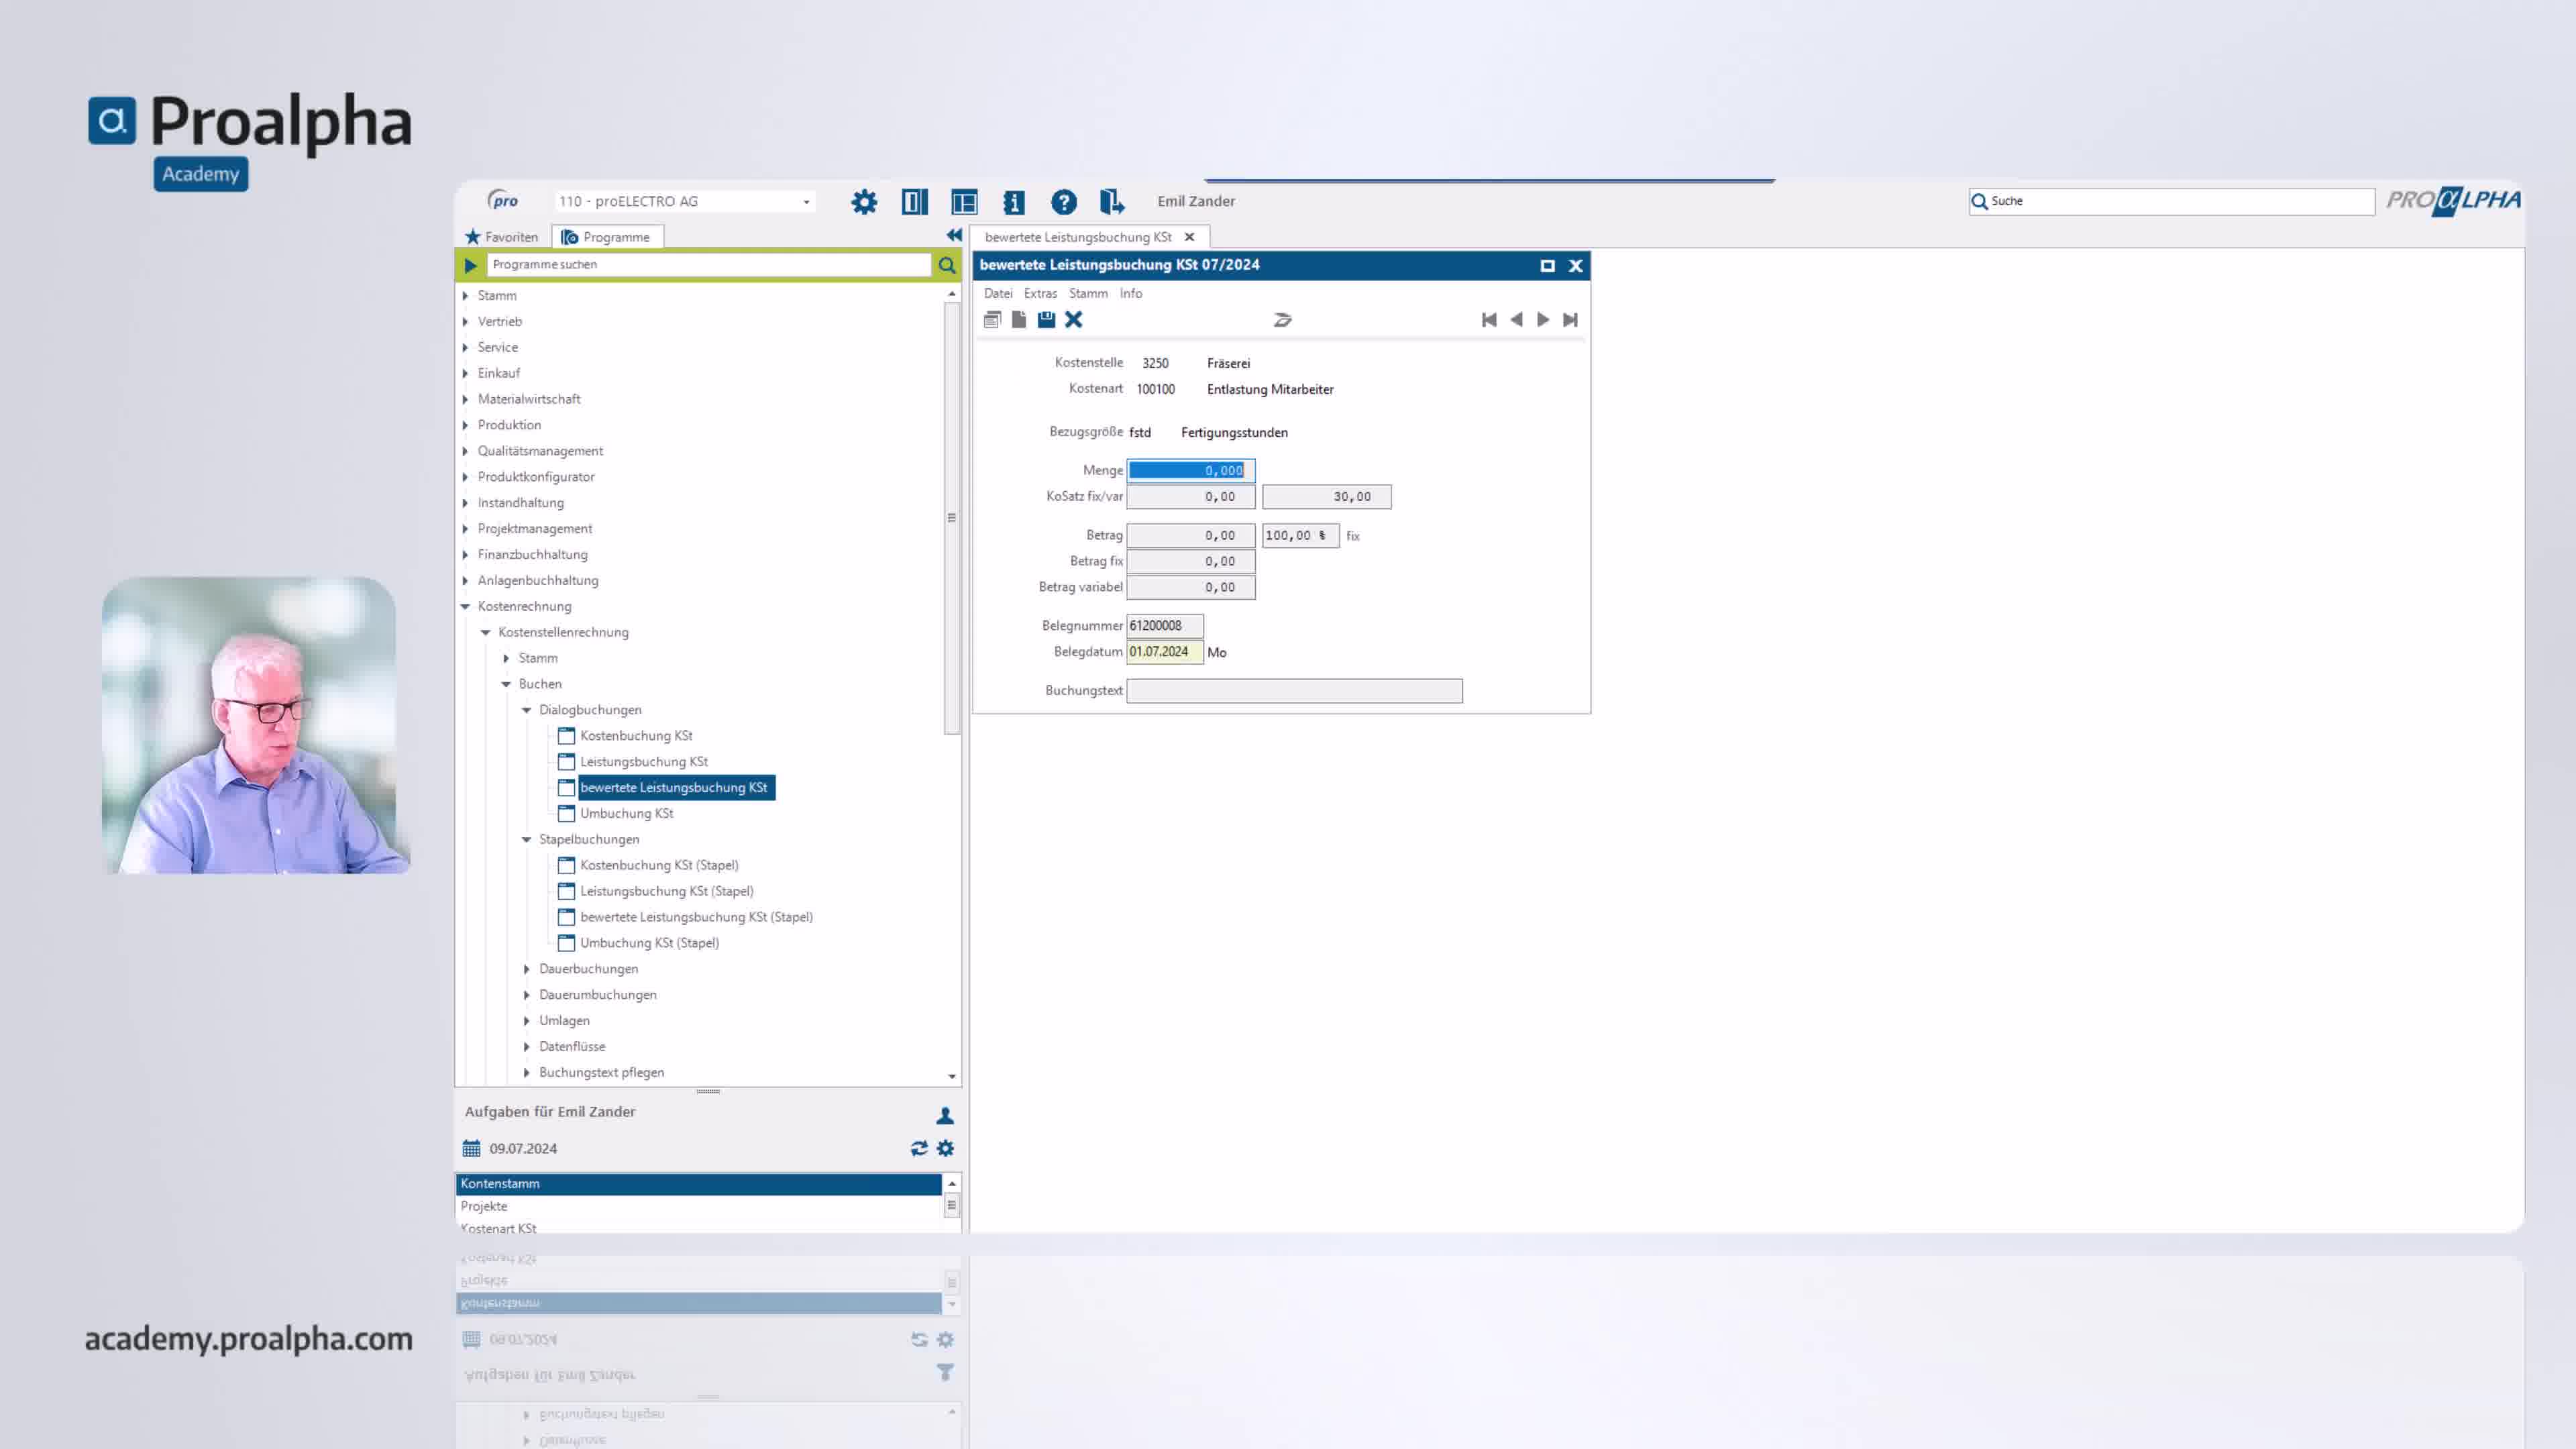The image size is (2576, 1449).
Task: Click the save diskette icon in booking window
Action: tap(1046, 320)
